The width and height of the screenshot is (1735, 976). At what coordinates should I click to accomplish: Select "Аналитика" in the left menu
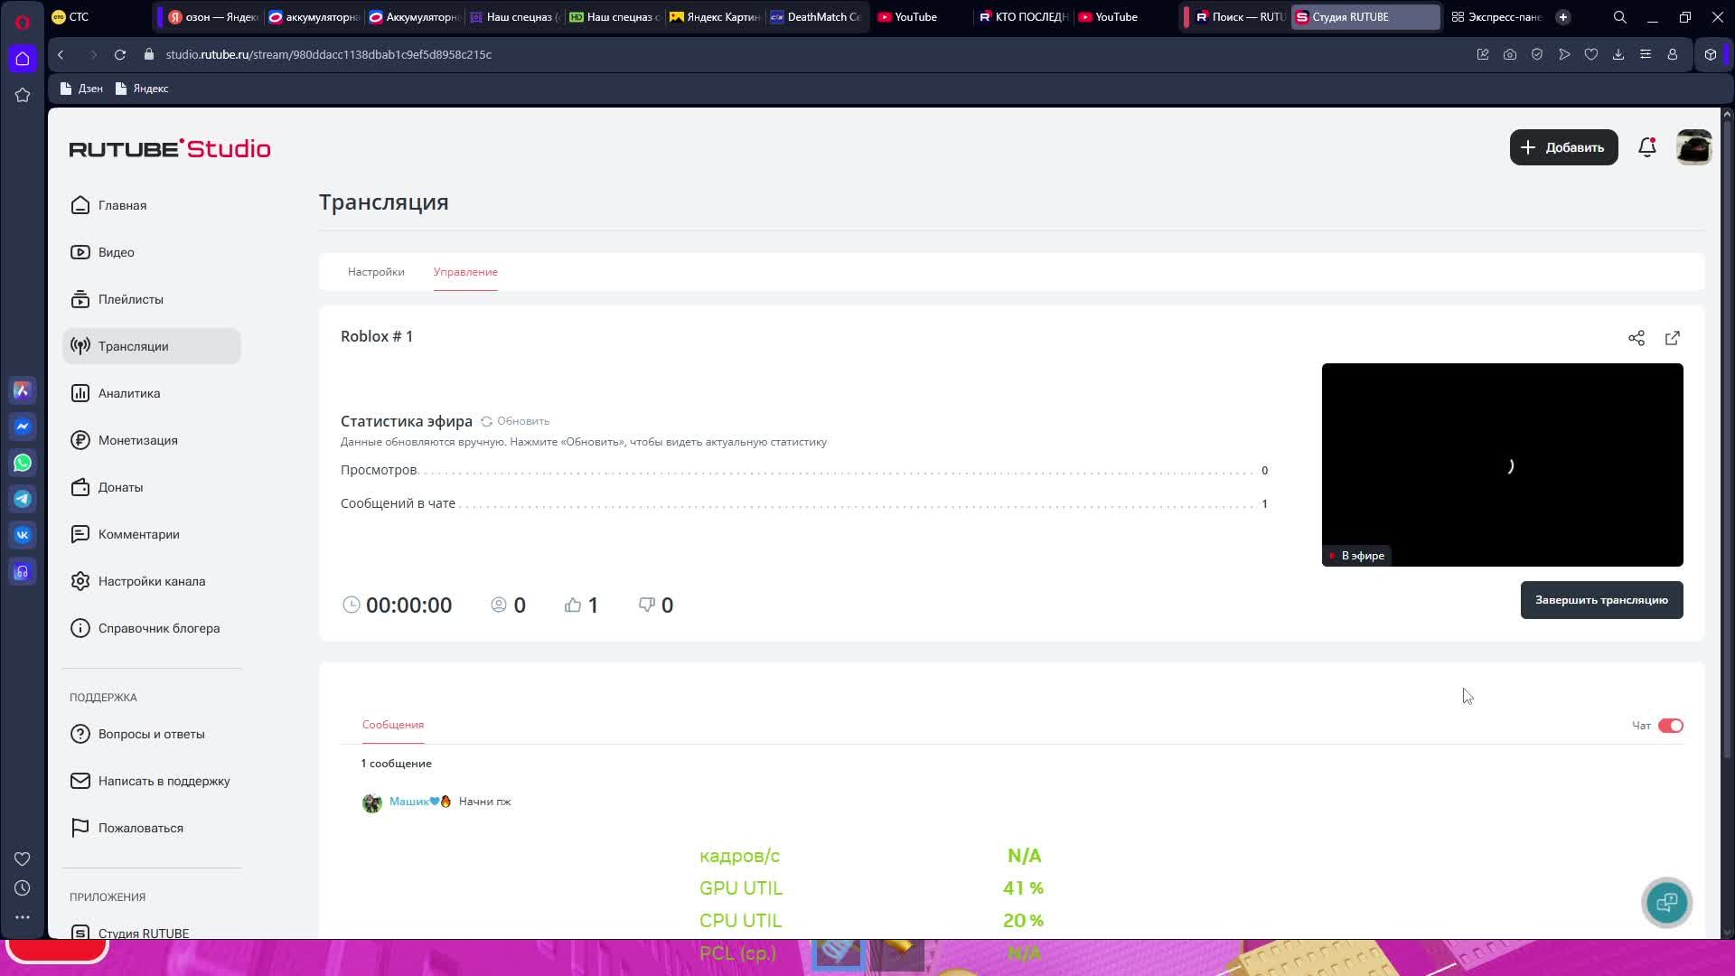[129, 393]
